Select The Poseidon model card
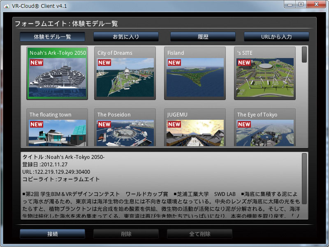 tap(125, 127)
